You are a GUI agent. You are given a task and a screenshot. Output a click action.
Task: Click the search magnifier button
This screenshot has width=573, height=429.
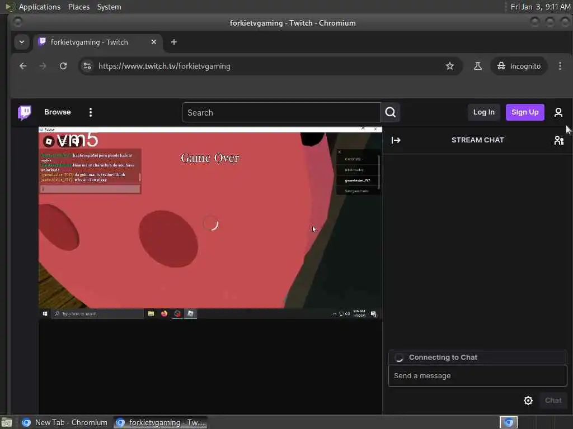click(x=390, y=112)
